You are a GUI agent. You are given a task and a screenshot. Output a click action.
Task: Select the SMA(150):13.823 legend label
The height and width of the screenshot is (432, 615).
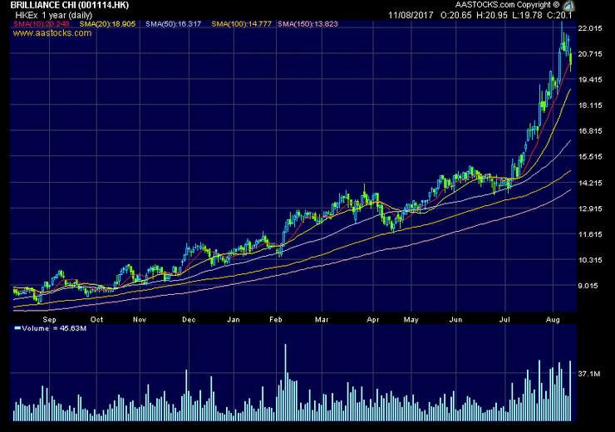307,24
